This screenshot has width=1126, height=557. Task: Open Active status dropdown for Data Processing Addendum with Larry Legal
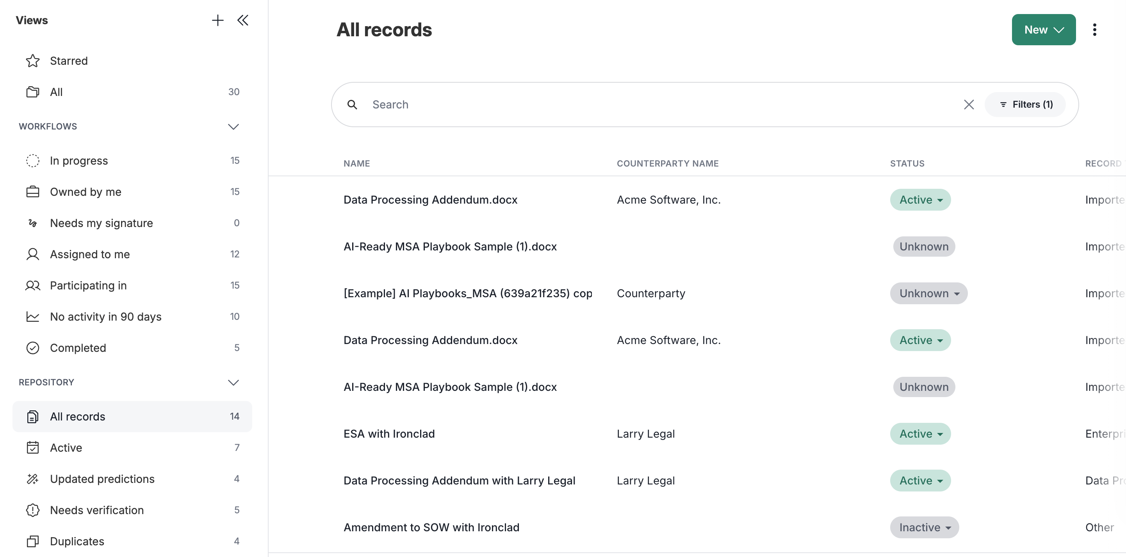[920, 481]
